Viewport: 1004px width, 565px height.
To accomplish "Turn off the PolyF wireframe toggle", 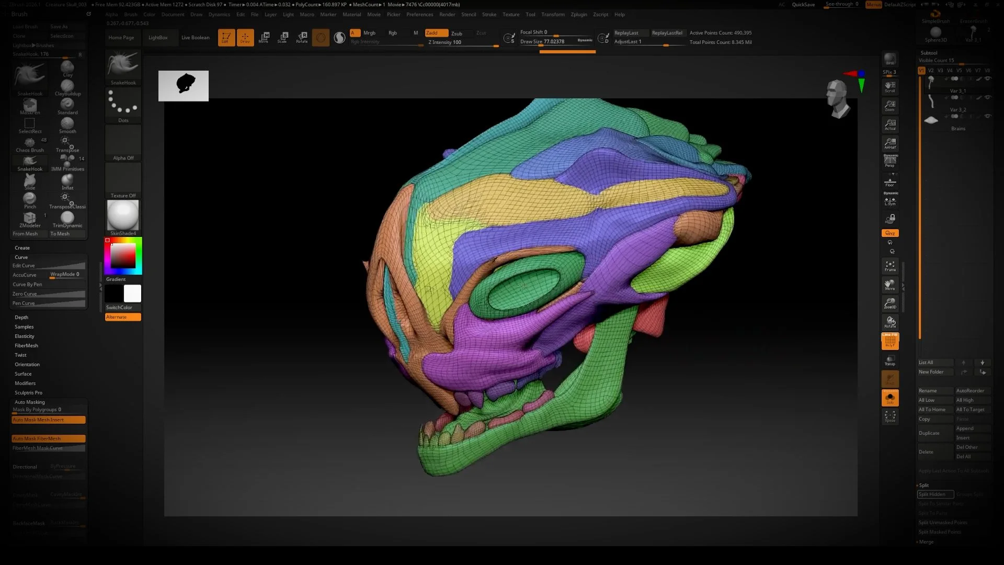I will tap(890, 341).
